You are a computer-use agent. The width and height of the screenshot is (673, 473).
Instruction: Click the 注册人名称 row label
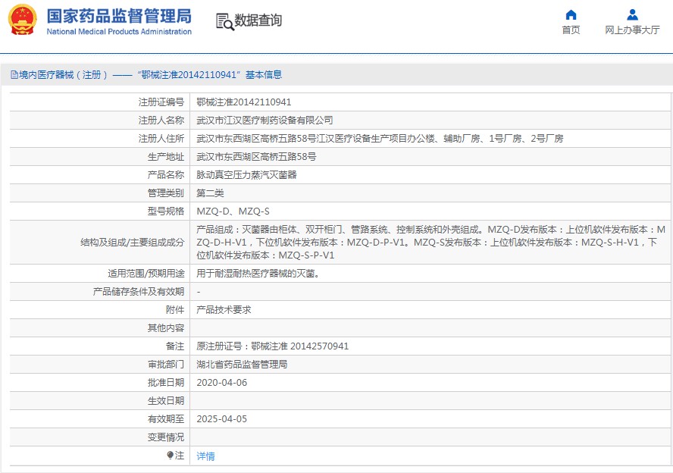(161, 121)
